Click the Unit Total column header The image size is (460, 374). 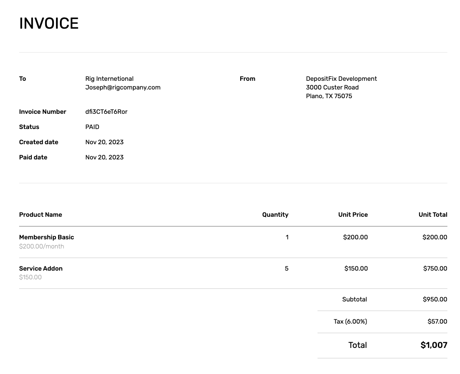point(433,215)
